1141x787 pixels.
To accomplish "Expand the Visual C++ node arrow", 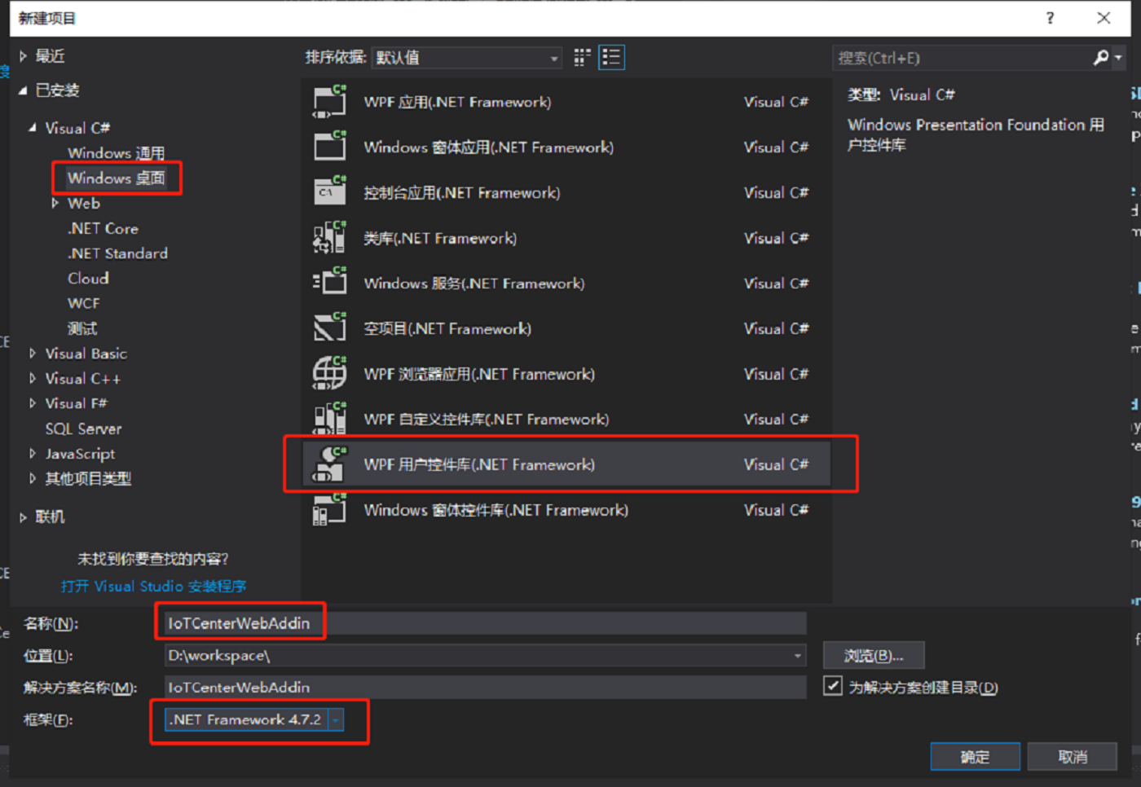I will click(x=33, y=379).
